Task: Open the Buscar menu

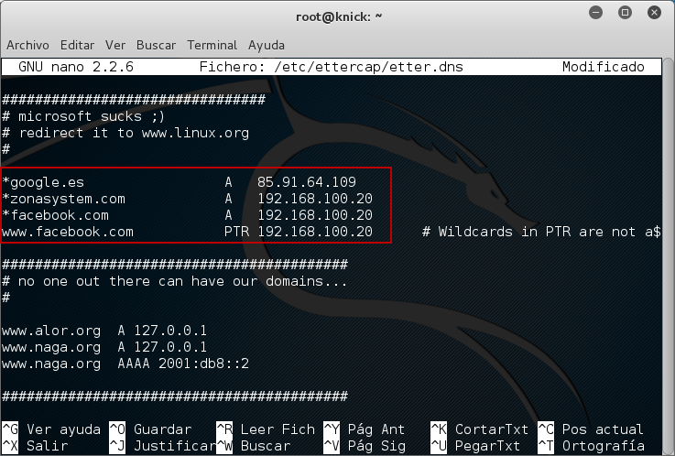Action: (156, 45)
